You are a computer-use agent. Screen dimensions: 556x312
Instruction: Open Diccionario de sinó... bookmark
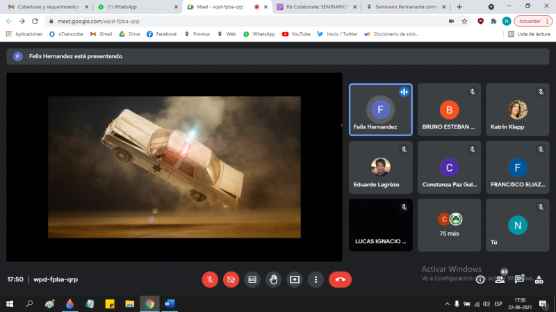pyautogui.click(x=391, y=34)
